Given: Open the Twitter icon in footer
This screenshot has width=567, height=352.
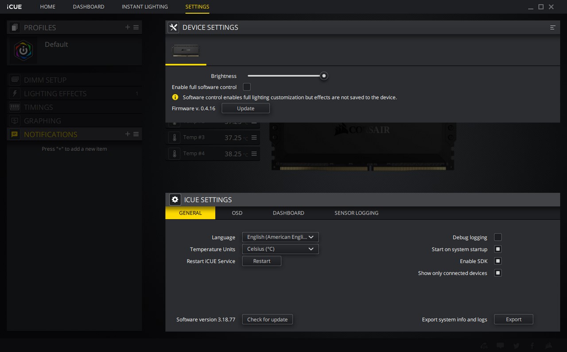Looking at the screenshot, I should pyautogui.click(x=517, y=346).
